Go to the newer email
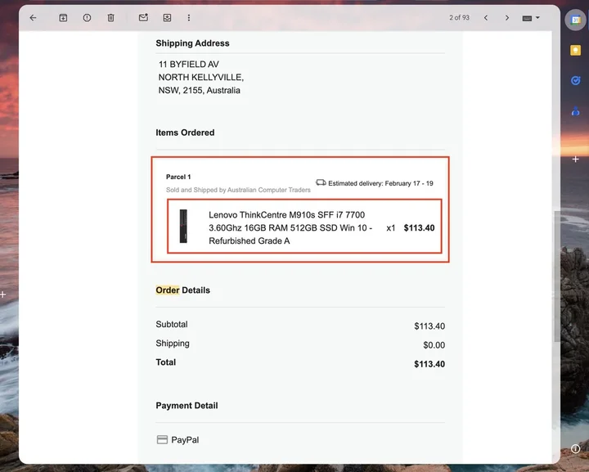Image resolution: width=589 pixels, height=472 pixels. tap(486, 18)
